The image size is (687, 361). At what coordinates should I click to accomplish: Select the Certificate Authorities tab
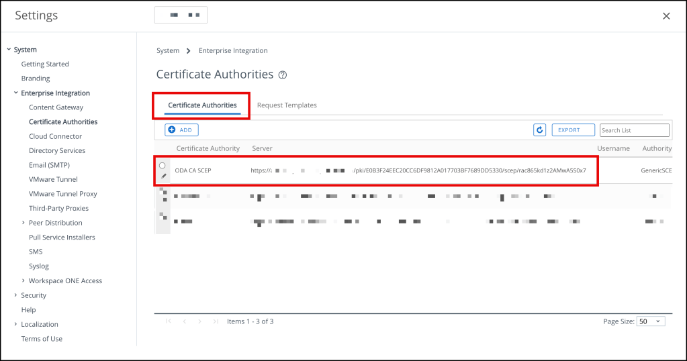point(202,105)
